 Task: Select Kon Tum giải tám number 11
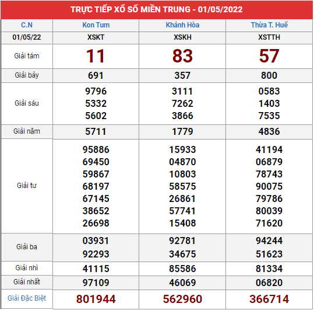(x=96, y=56)
